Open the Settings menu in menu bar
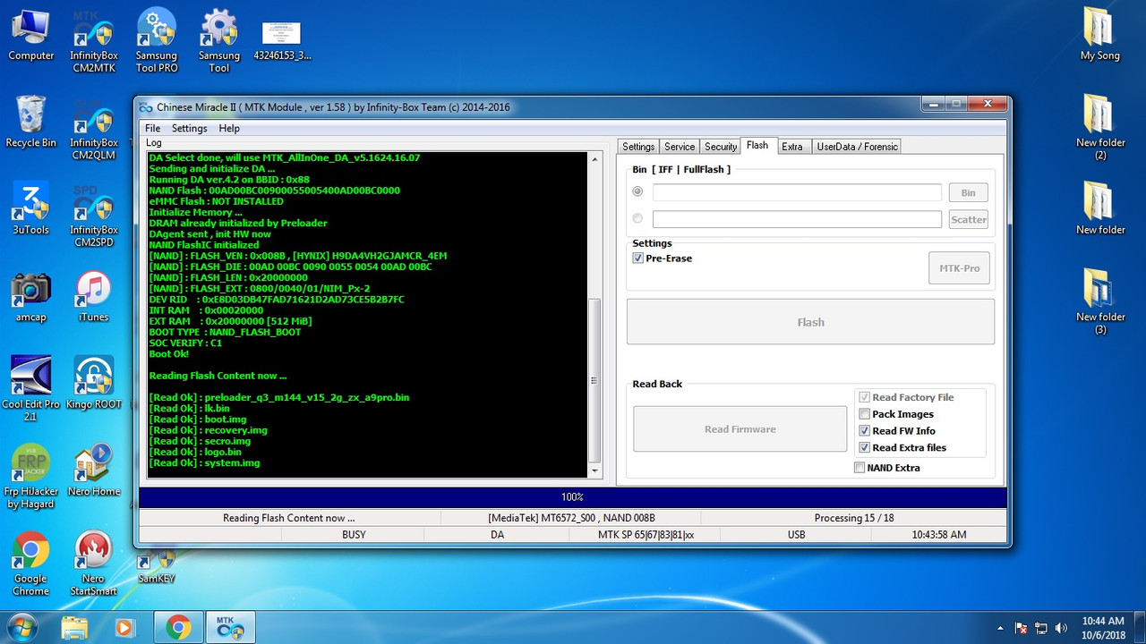The width and height of the screenshot is (1146, 644). tap(189, 128)
